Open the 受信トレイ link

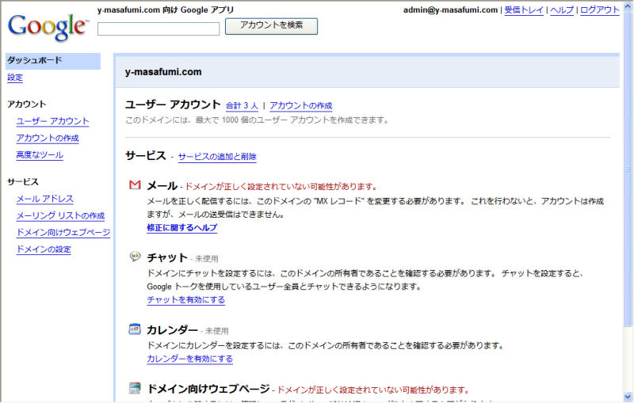[524, 10]
